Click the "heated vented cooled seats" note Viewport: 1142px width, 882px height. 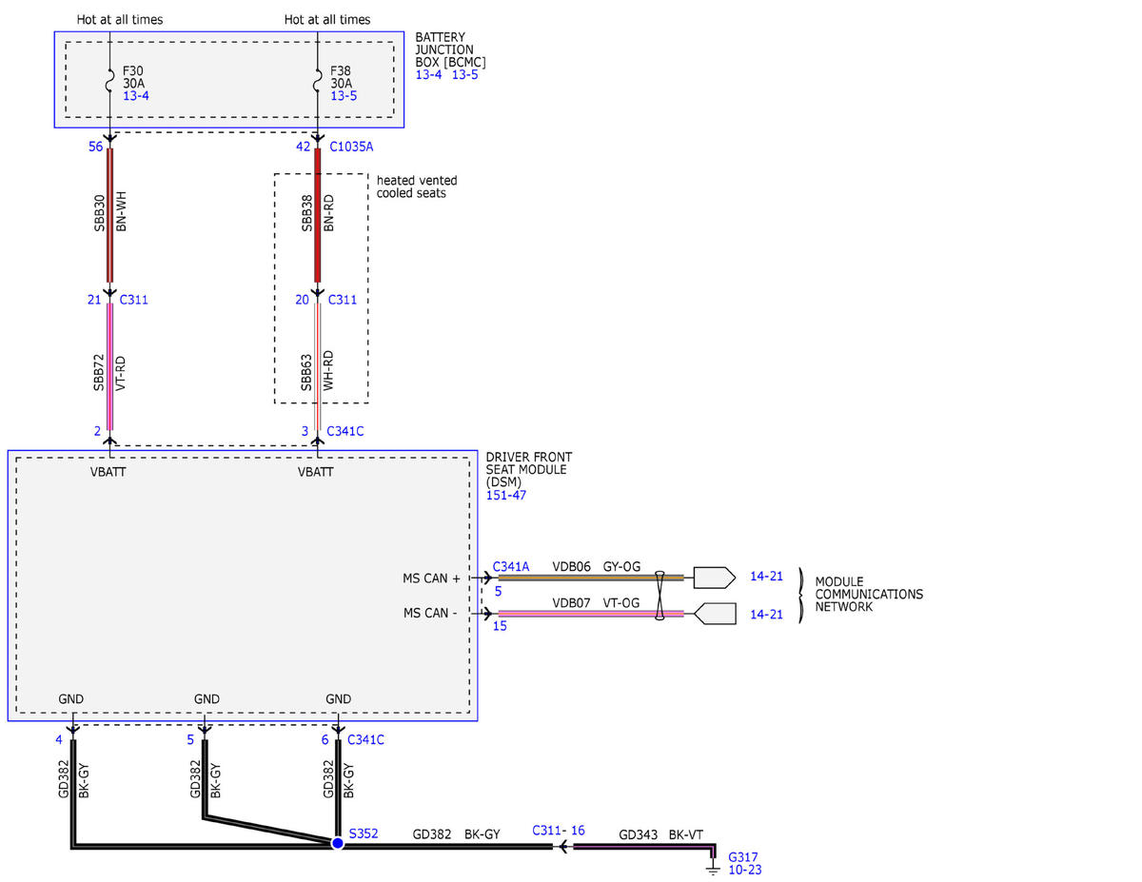pos(417,186)
